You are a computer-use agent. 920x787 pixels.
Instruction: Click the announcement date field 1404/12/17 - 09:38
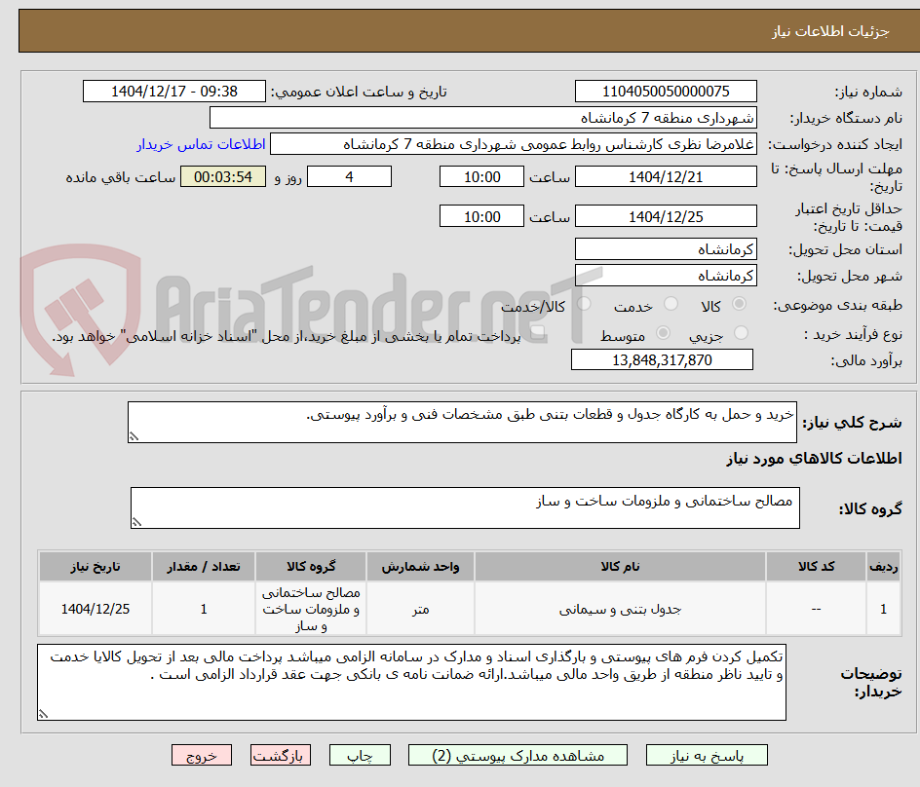point(174,92)
